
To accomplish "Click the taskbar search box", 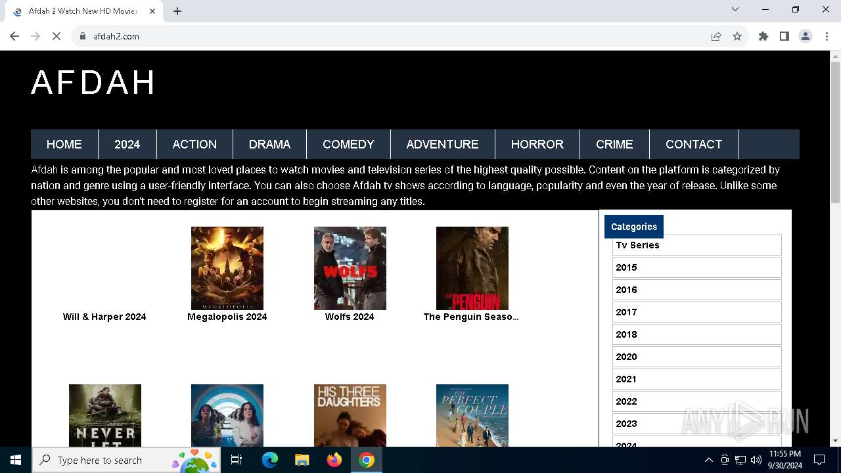I will point(127,460).
